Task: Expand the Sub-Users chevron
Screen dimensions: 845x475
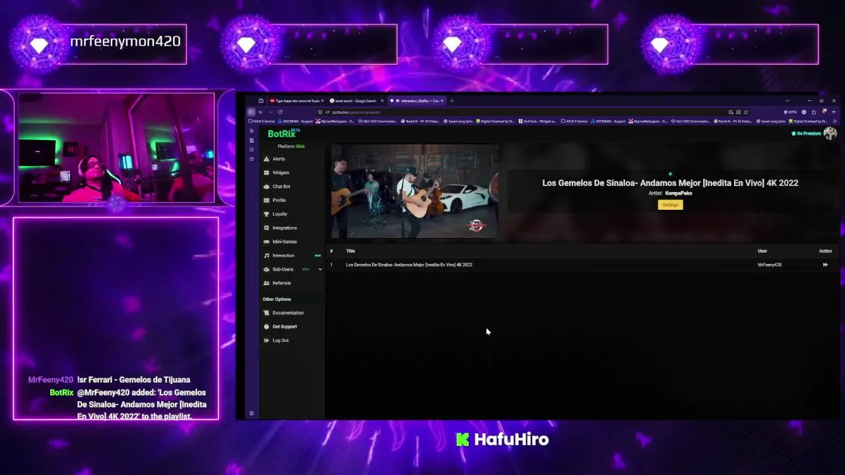Action: (x=320, y=270)
